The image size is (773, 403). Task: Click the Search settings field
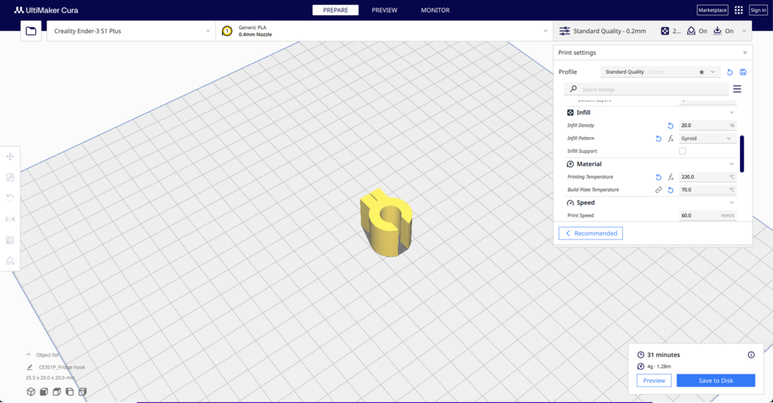646,89
